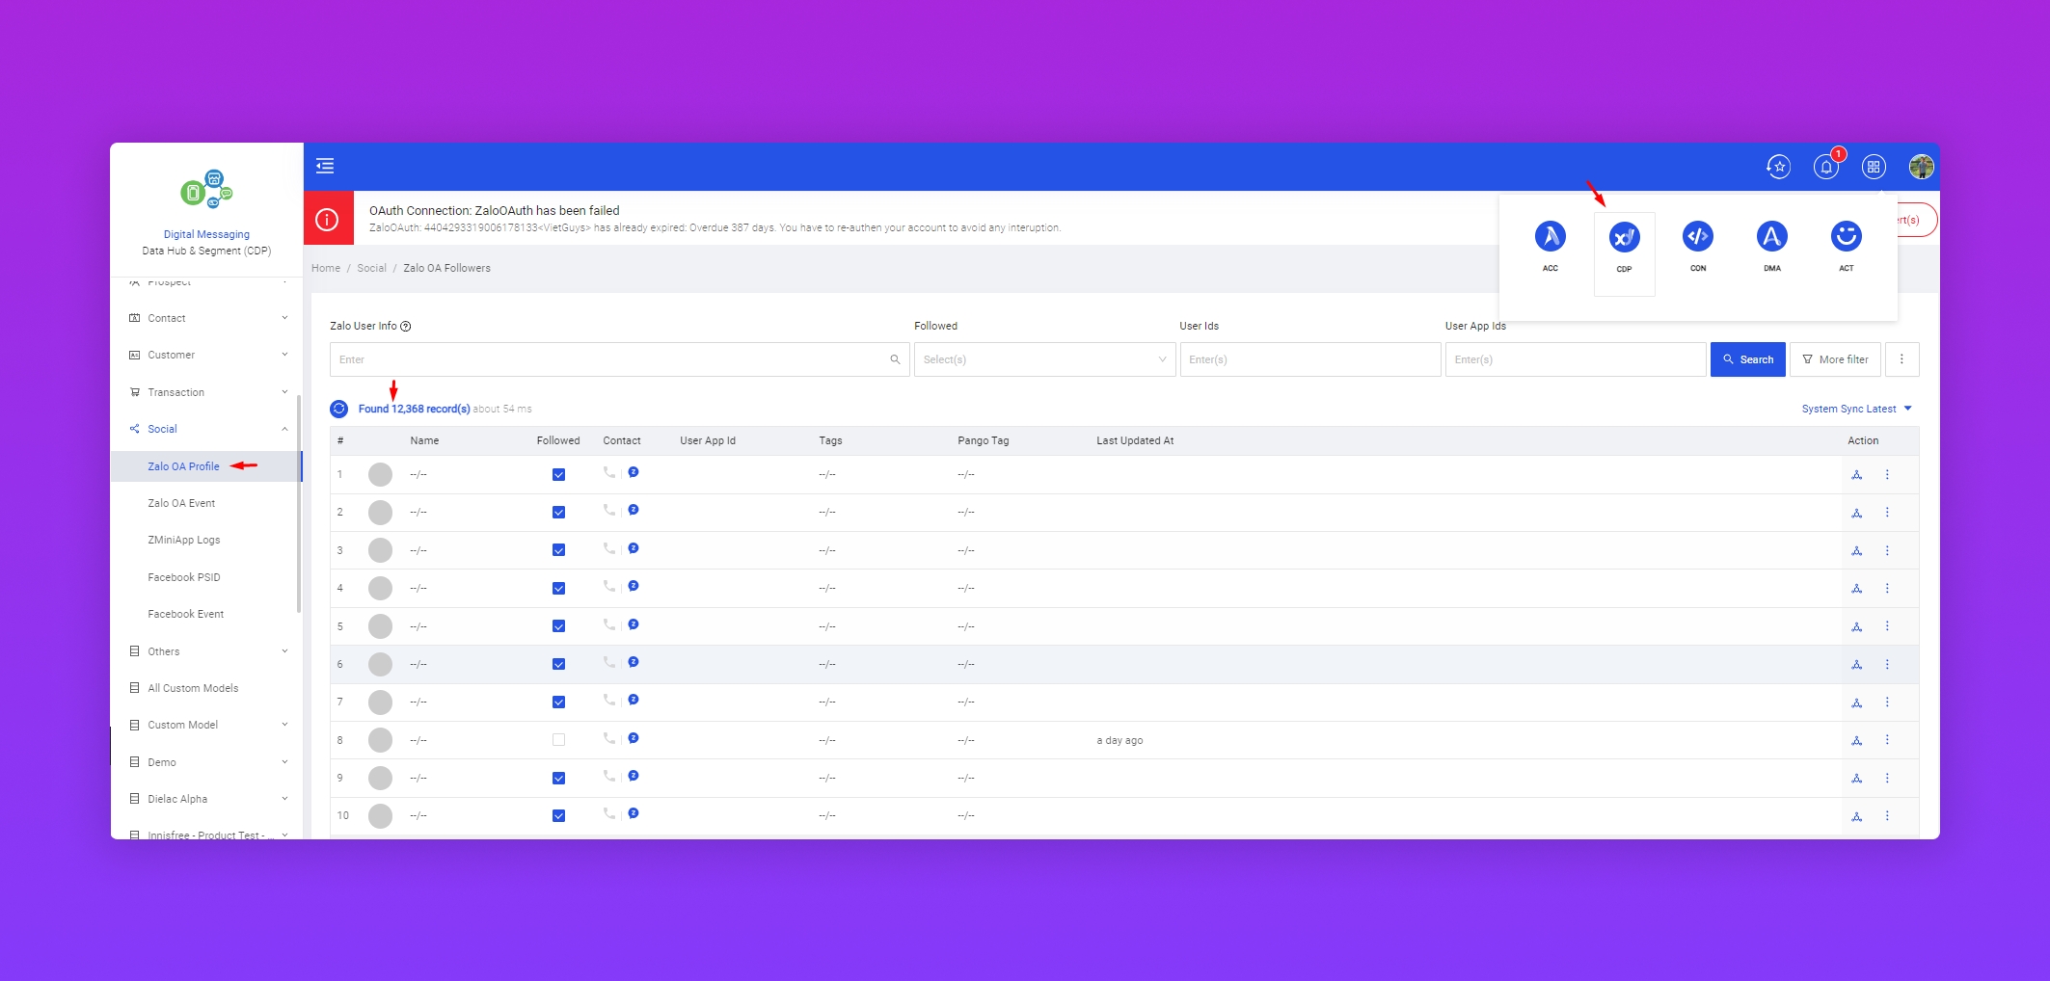This screenshot has width=2050, height=981.
Task: Click the ACT smiley app icon
Action: coord(1846,237)
